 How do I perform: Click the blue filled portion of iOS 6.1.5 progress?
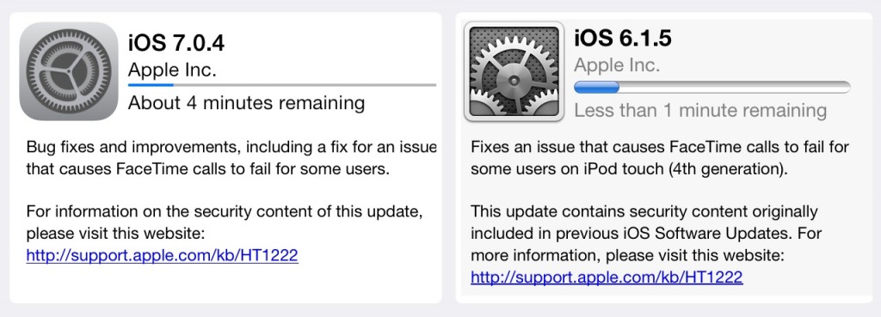[596, 87]
